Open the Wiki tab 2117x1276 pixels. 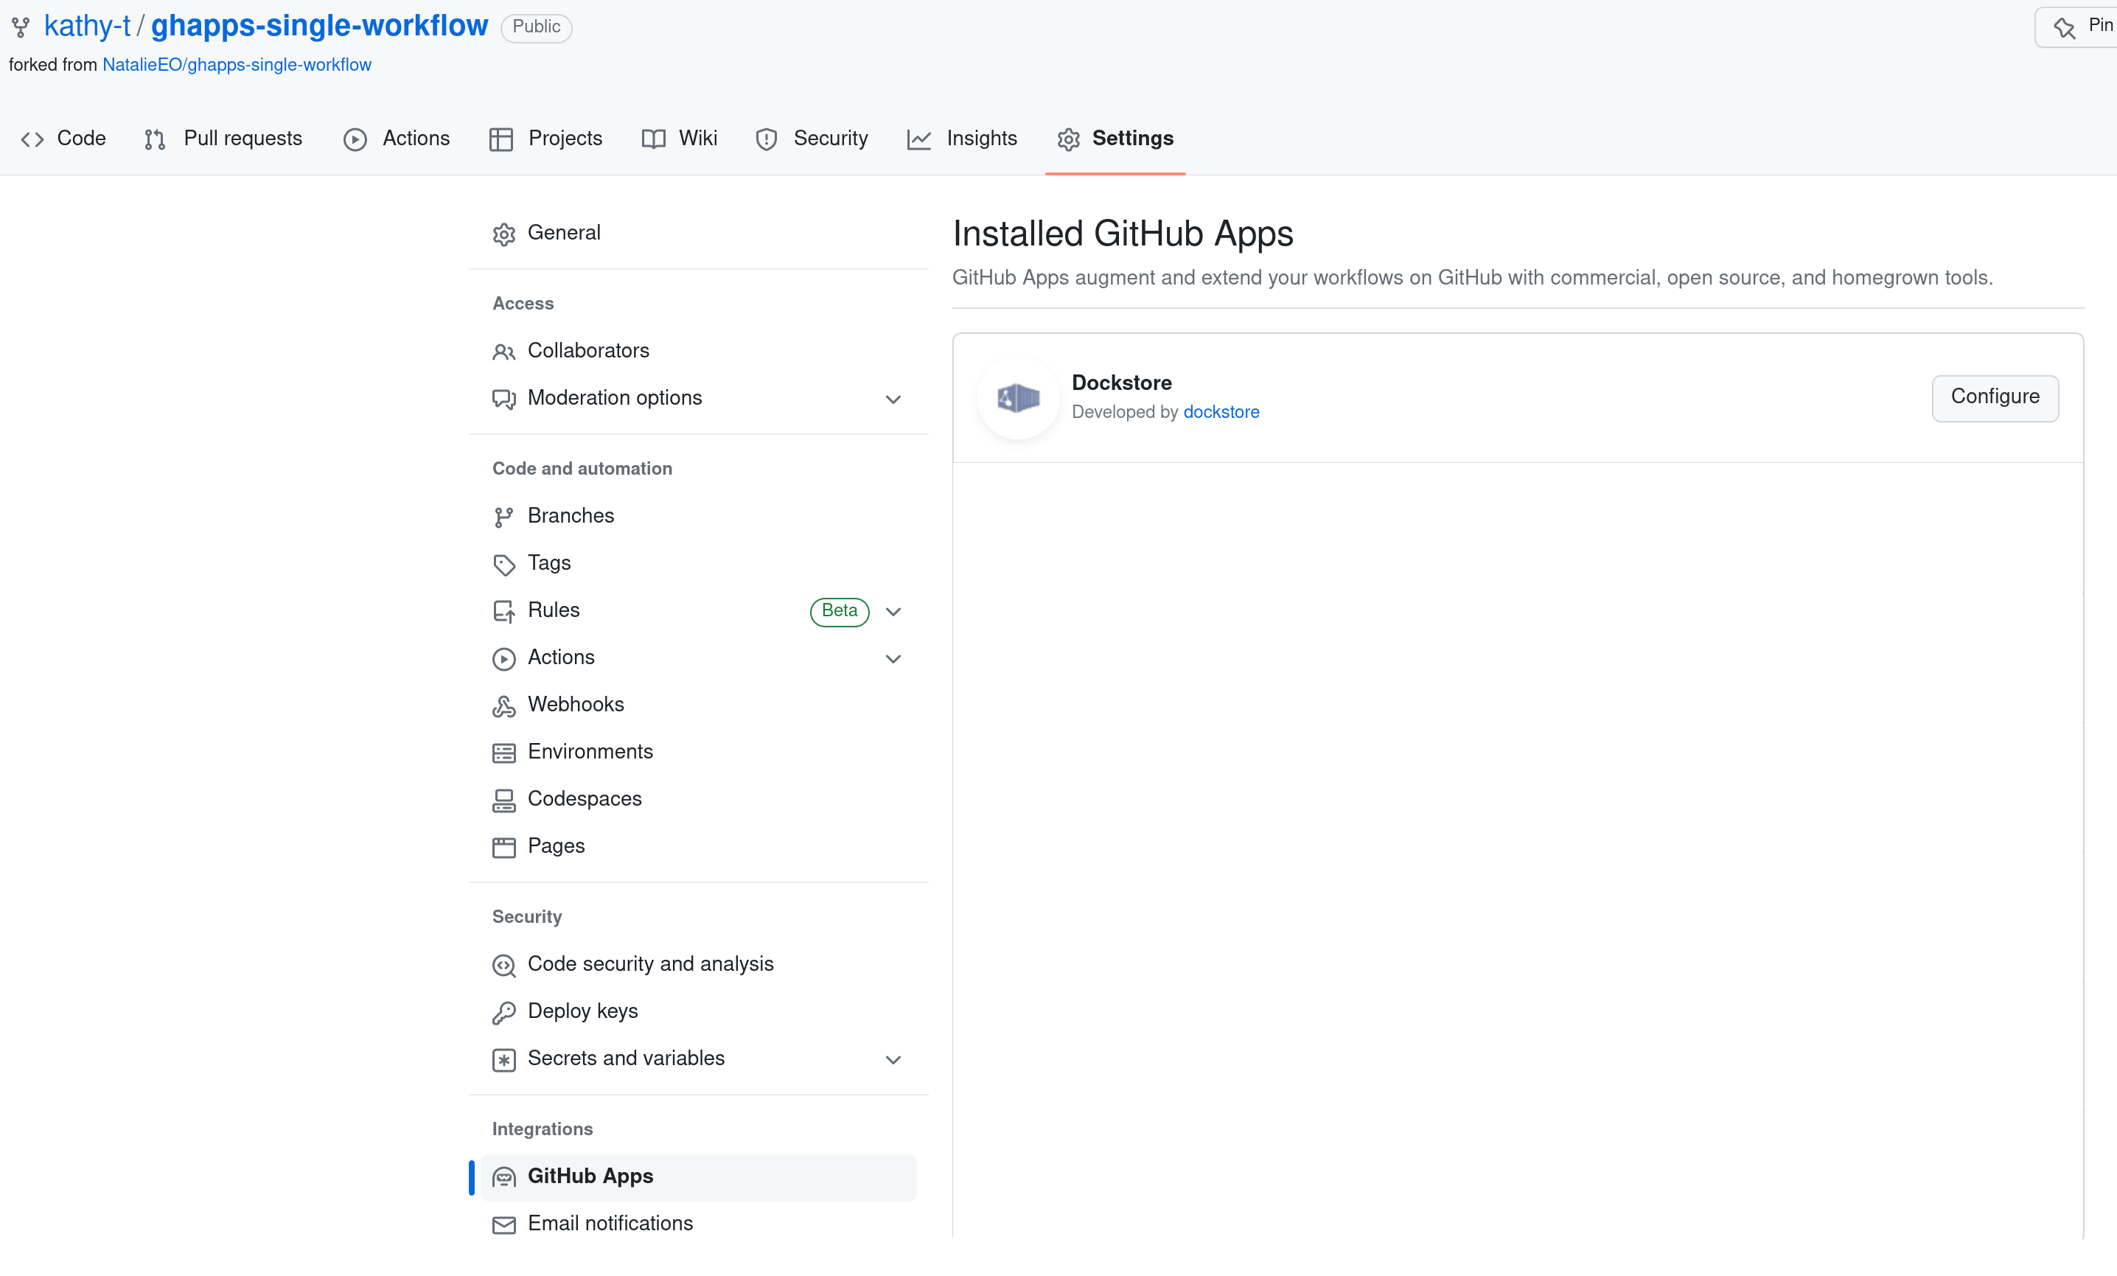pos(697,139)
